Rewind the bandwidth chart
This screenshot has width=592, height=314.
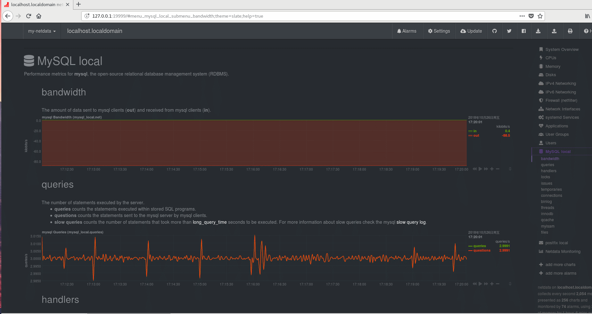[x=474, y=169]
